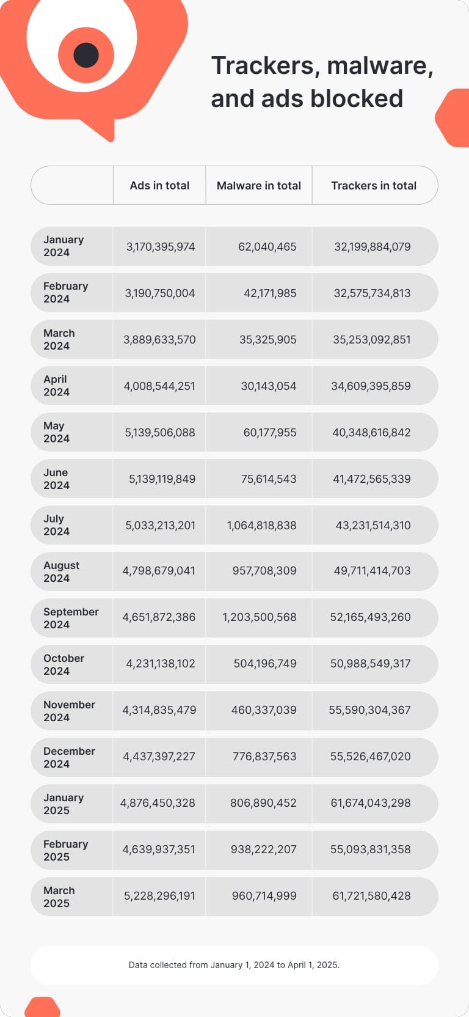This screenshot has height=1017, width=469.
Task: Click March 2025 trackers value 61,721,580,428
Action: pyautogui.click(x=371, y=895)
